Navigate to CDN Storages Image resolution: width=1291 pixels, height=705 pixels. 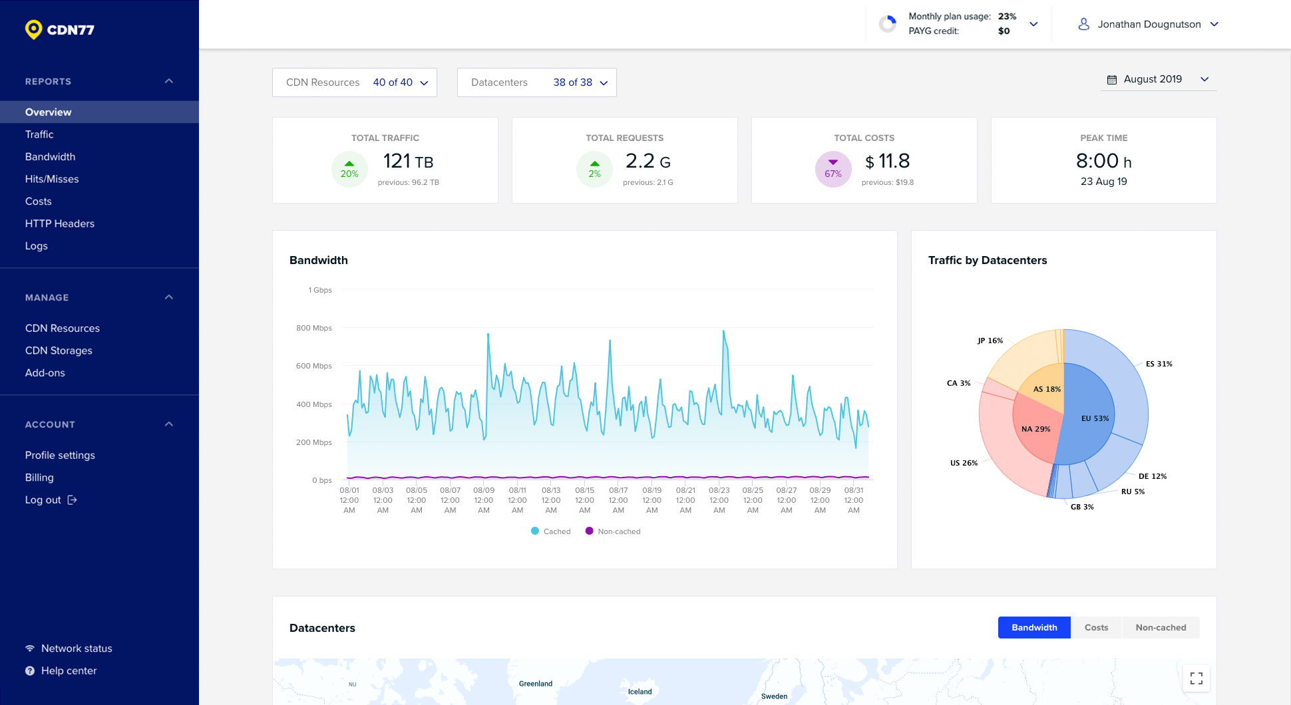pos(59,351)
